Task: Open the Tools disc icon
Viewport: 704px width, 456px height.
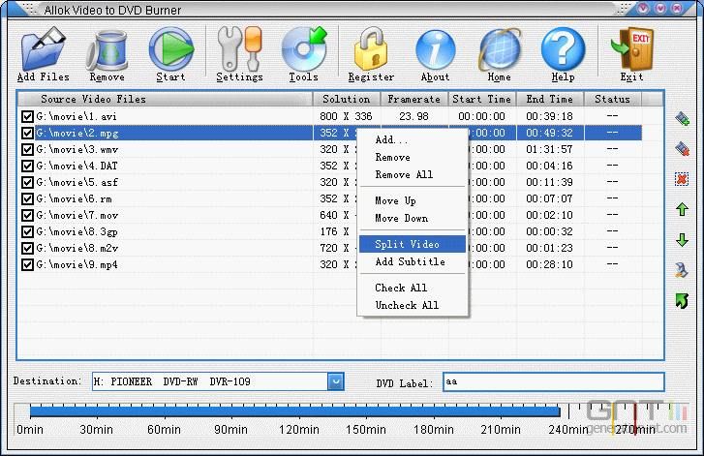Action: pyautogui.click(x=304, y=48)
